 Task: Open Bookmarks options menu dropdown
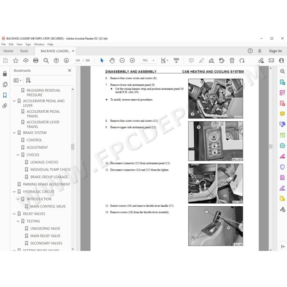click(18, 80)
